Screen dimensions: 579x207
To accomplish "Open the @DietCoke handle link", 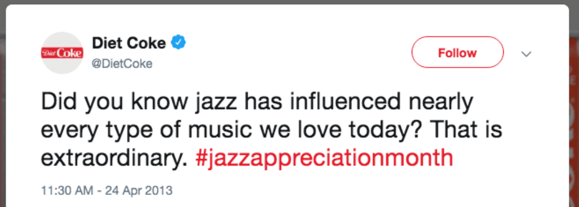I will [122, 64].
